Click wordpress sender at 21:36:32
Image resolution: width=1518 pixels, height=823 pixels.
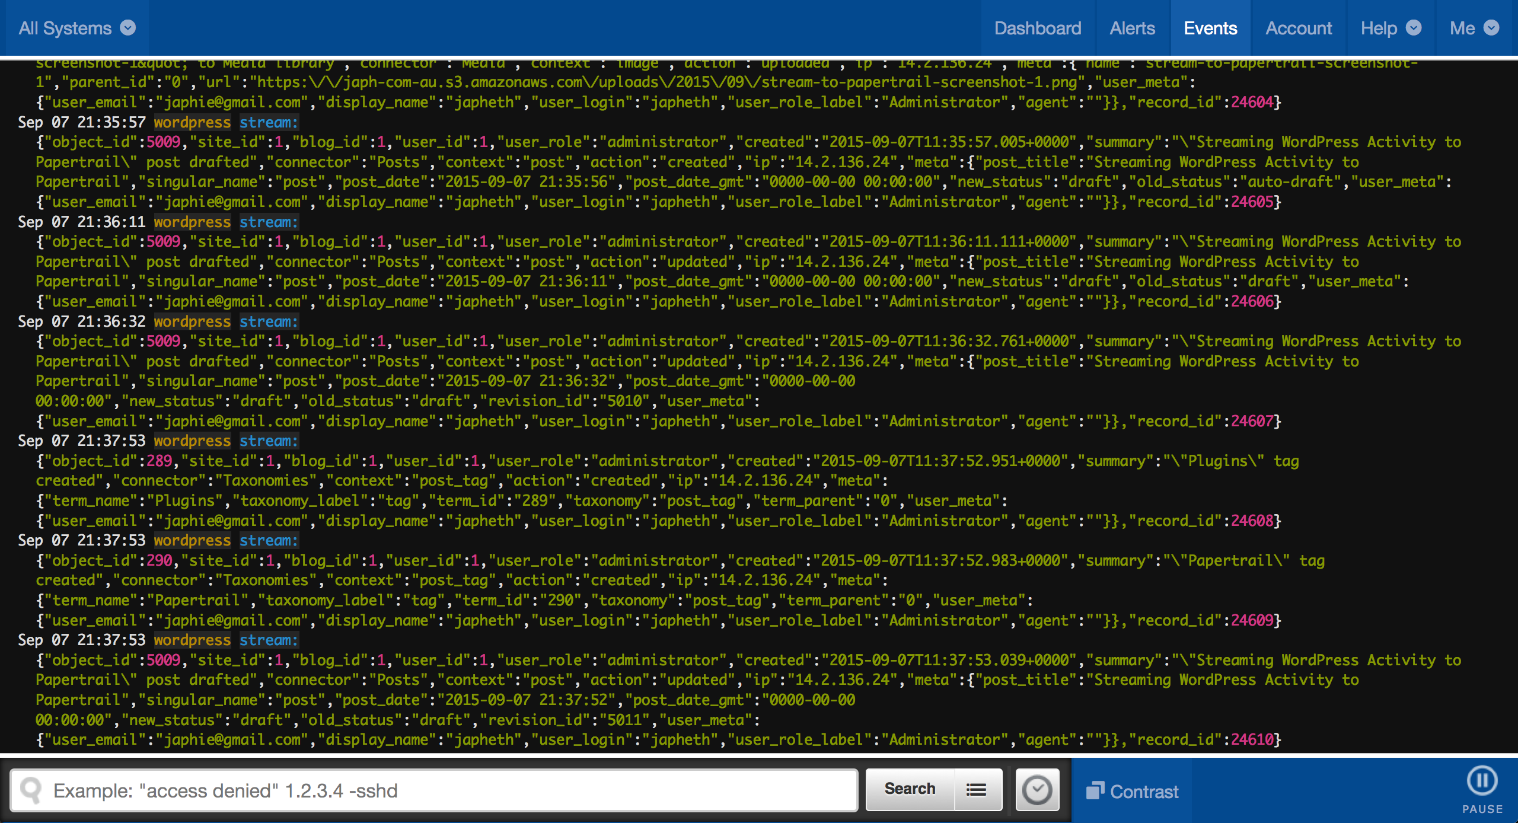coord(192,321)
